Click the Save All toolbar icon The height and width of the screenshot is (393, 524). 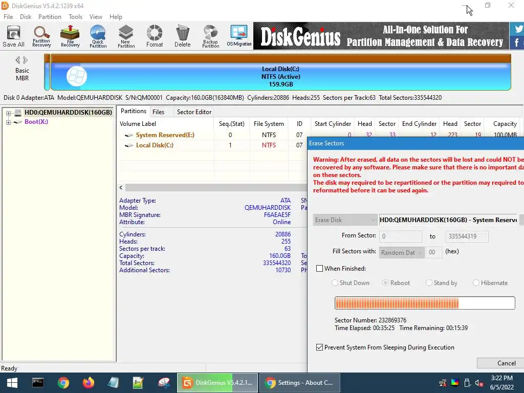pyautogui.click(x=13, y=36)
